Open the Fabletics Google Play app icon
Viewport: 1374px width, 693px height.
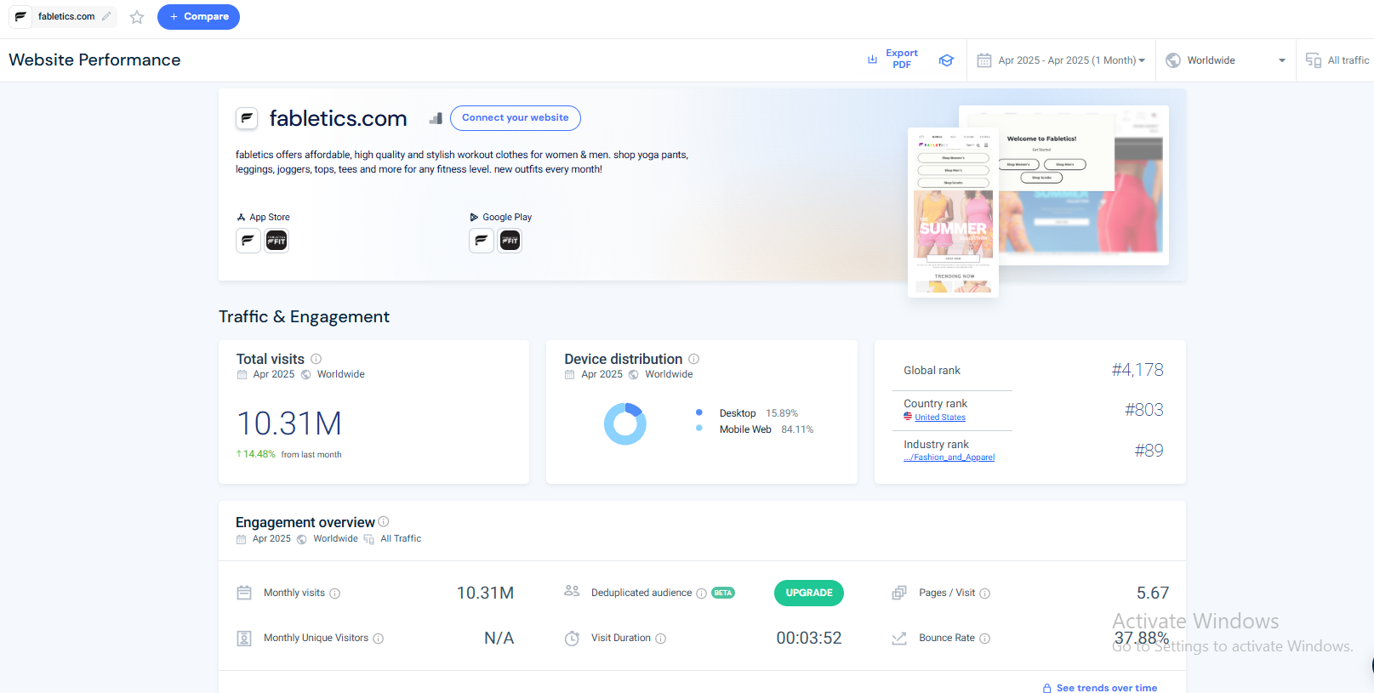pos(481,241)
